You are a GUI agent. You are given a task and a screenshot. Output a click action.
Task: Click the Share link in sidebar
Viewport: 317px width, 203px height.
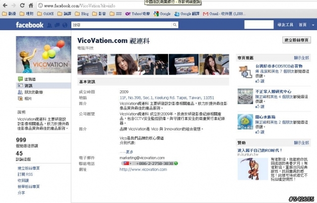tap(21, 193)
